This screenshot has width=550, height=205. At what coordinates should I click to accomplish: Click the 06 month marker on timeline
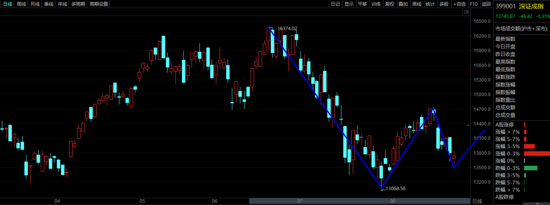215,201
